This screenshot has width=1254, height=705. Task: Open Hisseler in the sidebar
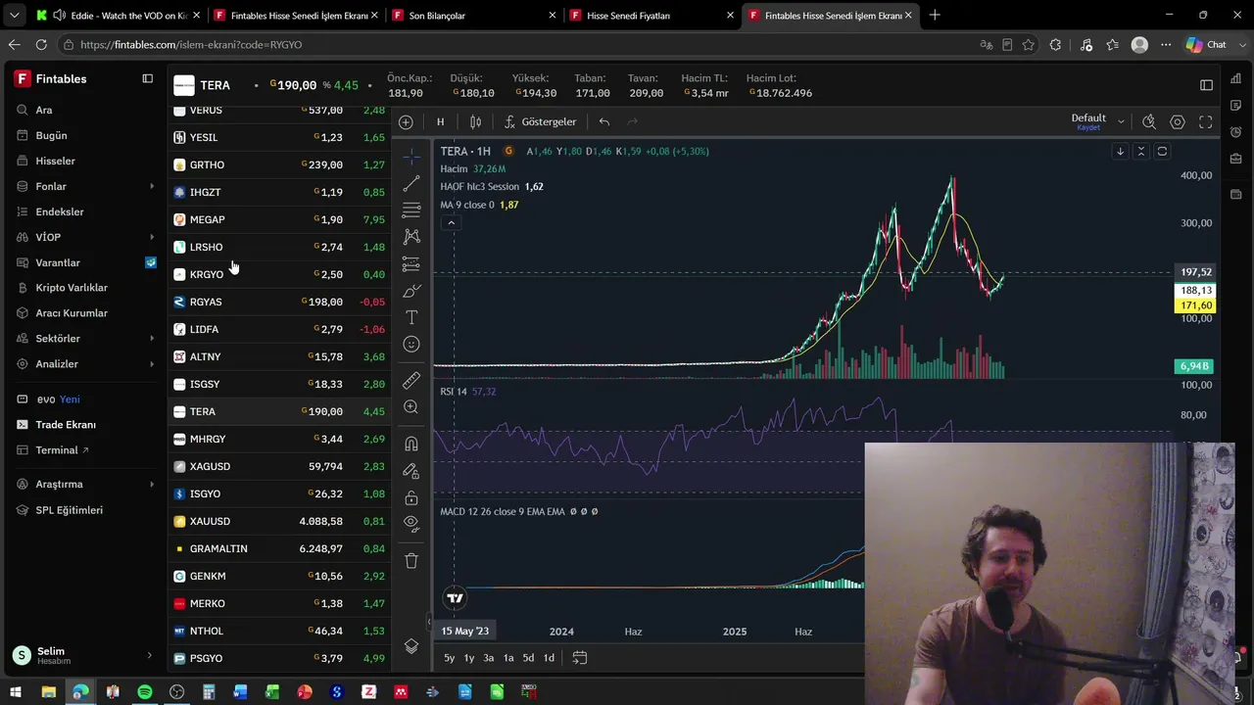click(x=55, y=161)
